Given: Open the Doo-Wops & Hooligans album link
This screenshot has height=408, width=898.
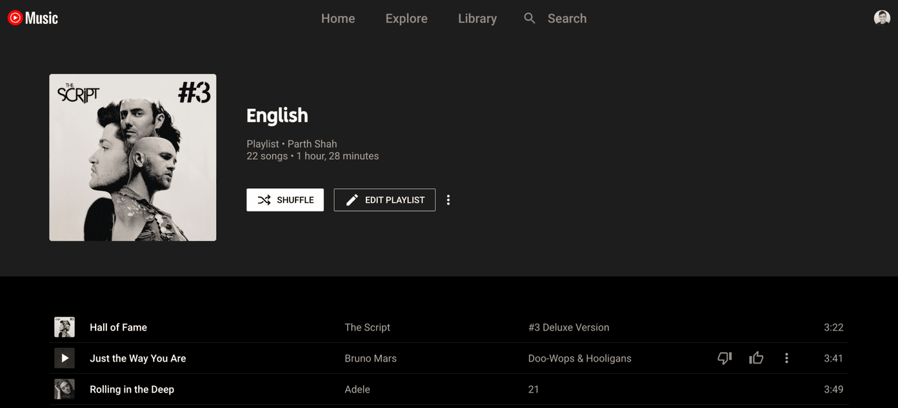Looking at the screenshot, I should [x=579, y=358].
